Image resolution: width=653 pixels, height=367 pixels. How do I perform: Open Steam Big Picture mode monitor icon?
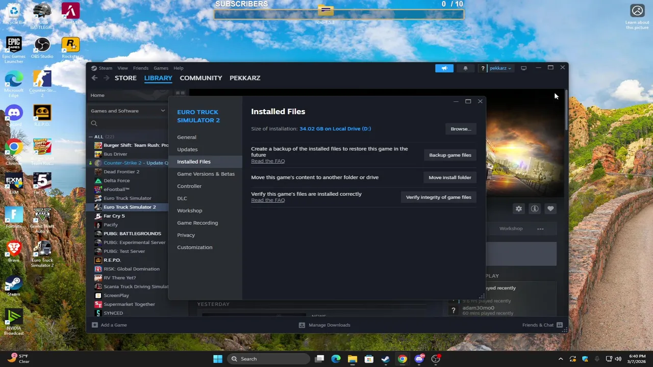(523, 68)
